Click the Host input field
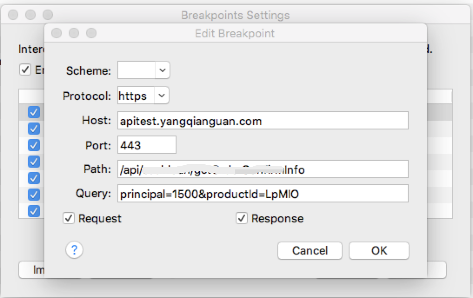The height and width of the screenshot is (298, 473). [x=263, y=121]
